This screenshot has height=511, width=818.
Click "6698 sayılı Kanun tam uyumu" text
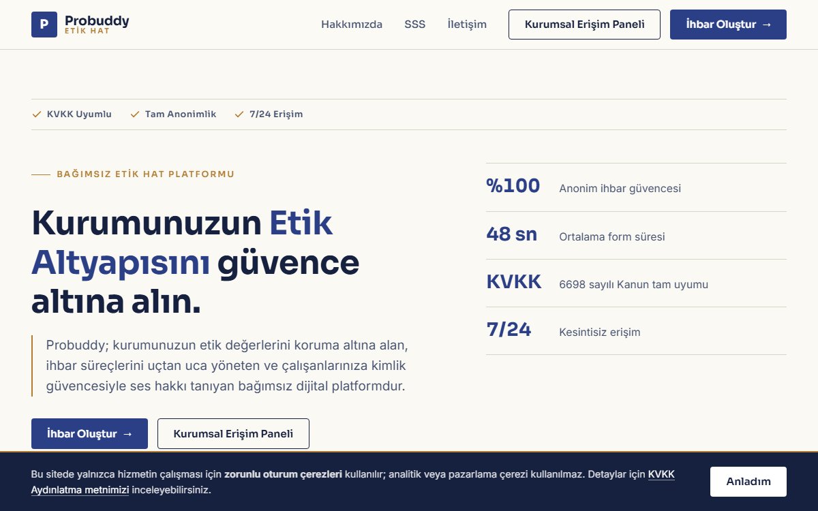coord(633,285)
